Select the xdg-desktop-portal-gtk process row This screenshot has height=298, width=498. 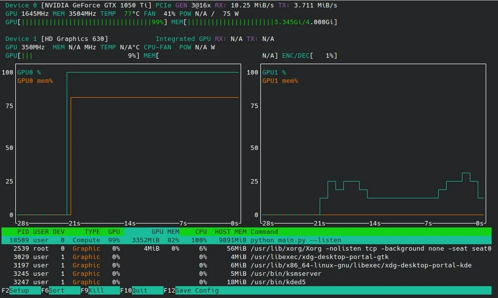[x=247, y=257]
